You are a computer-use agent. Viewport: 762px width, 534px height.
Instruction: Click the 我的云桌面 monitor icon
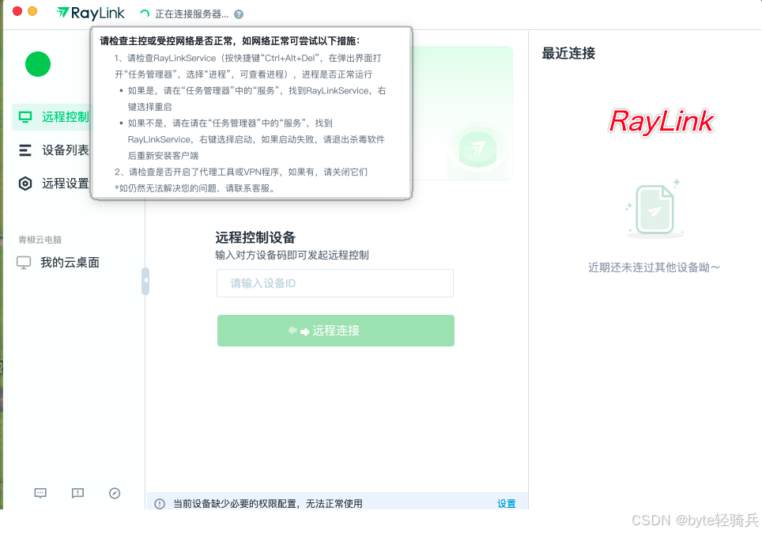pos(24,263)
